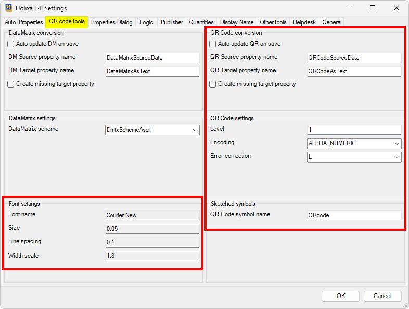Image resolution: width=409 pixels, height=309 pixels.
Task: Click the Holixa T4I app icon in title bar
Action: coord(9,8)
